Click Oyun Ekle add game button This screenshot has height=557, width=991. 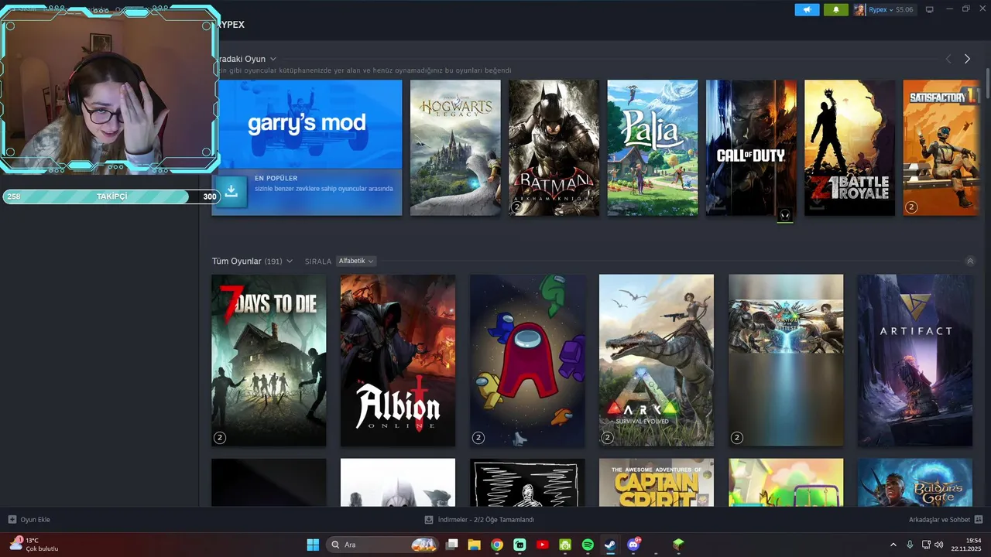coord(29,520)
